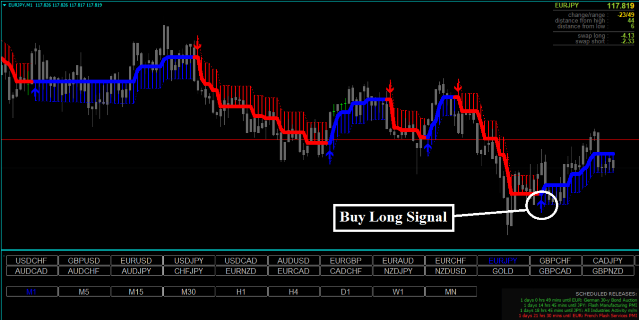This screenshot has width=639, height=320.
Task: Change timeframe to M15
Action: 137,292
